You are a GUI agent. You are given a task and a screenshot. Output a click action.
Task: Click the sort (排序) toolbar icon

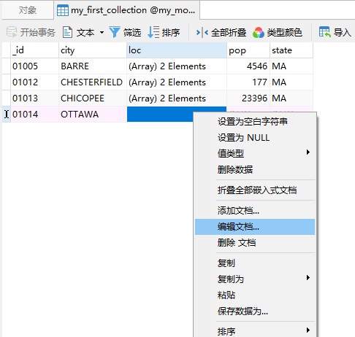pos(153,32)
